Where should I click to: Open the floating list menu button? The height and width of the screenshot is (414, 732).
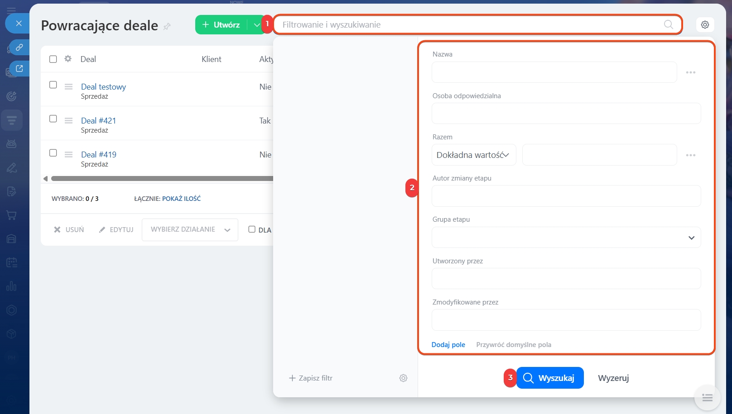pos(707,398)
